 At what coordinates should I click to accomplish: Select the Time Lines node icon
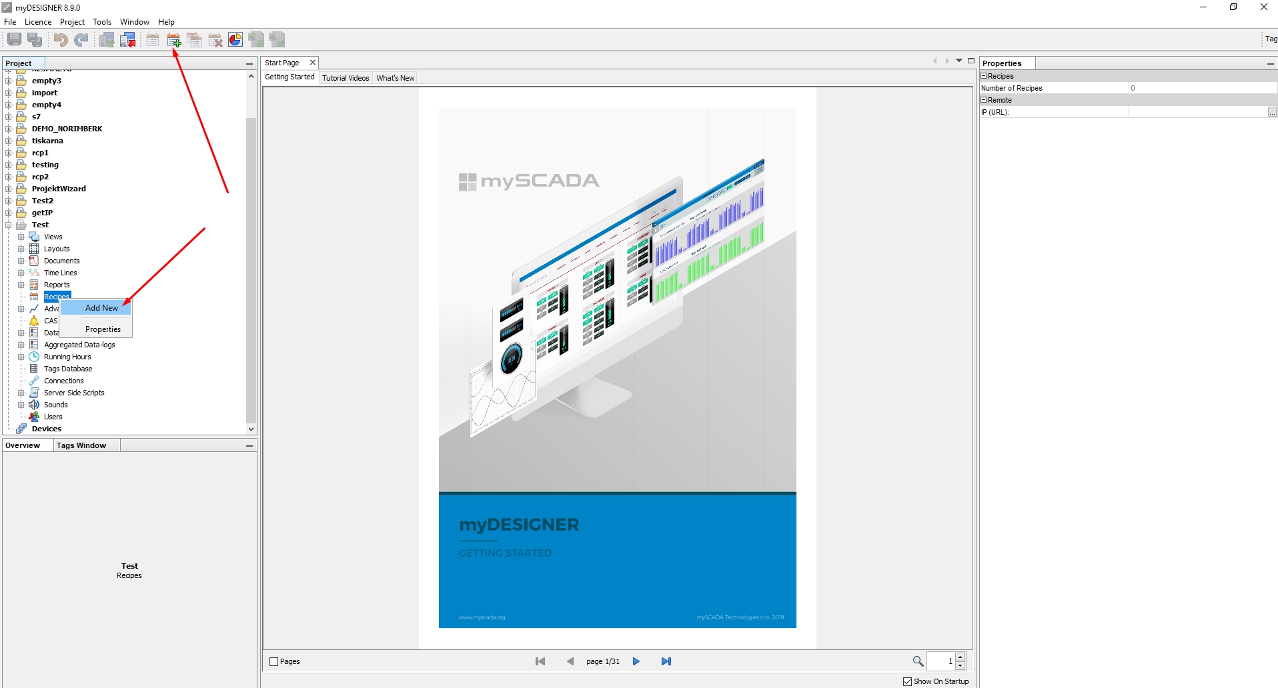click(x=34, y=273)
